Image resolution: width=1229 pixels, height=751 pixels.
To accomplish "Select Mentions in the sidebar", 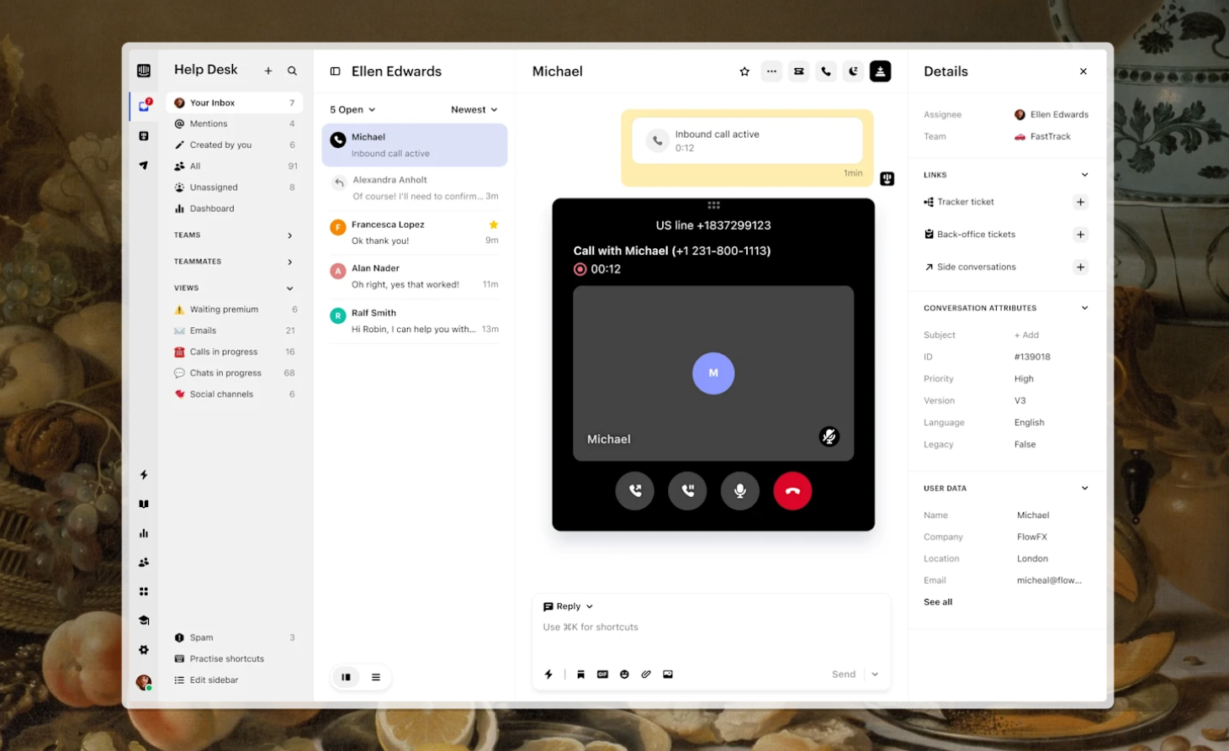I will (209, 124).
